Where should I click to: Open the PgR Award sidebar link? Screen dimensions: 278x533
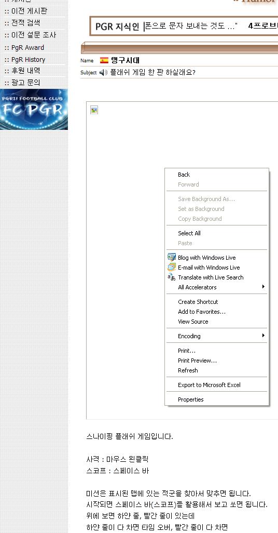(27, 48)
